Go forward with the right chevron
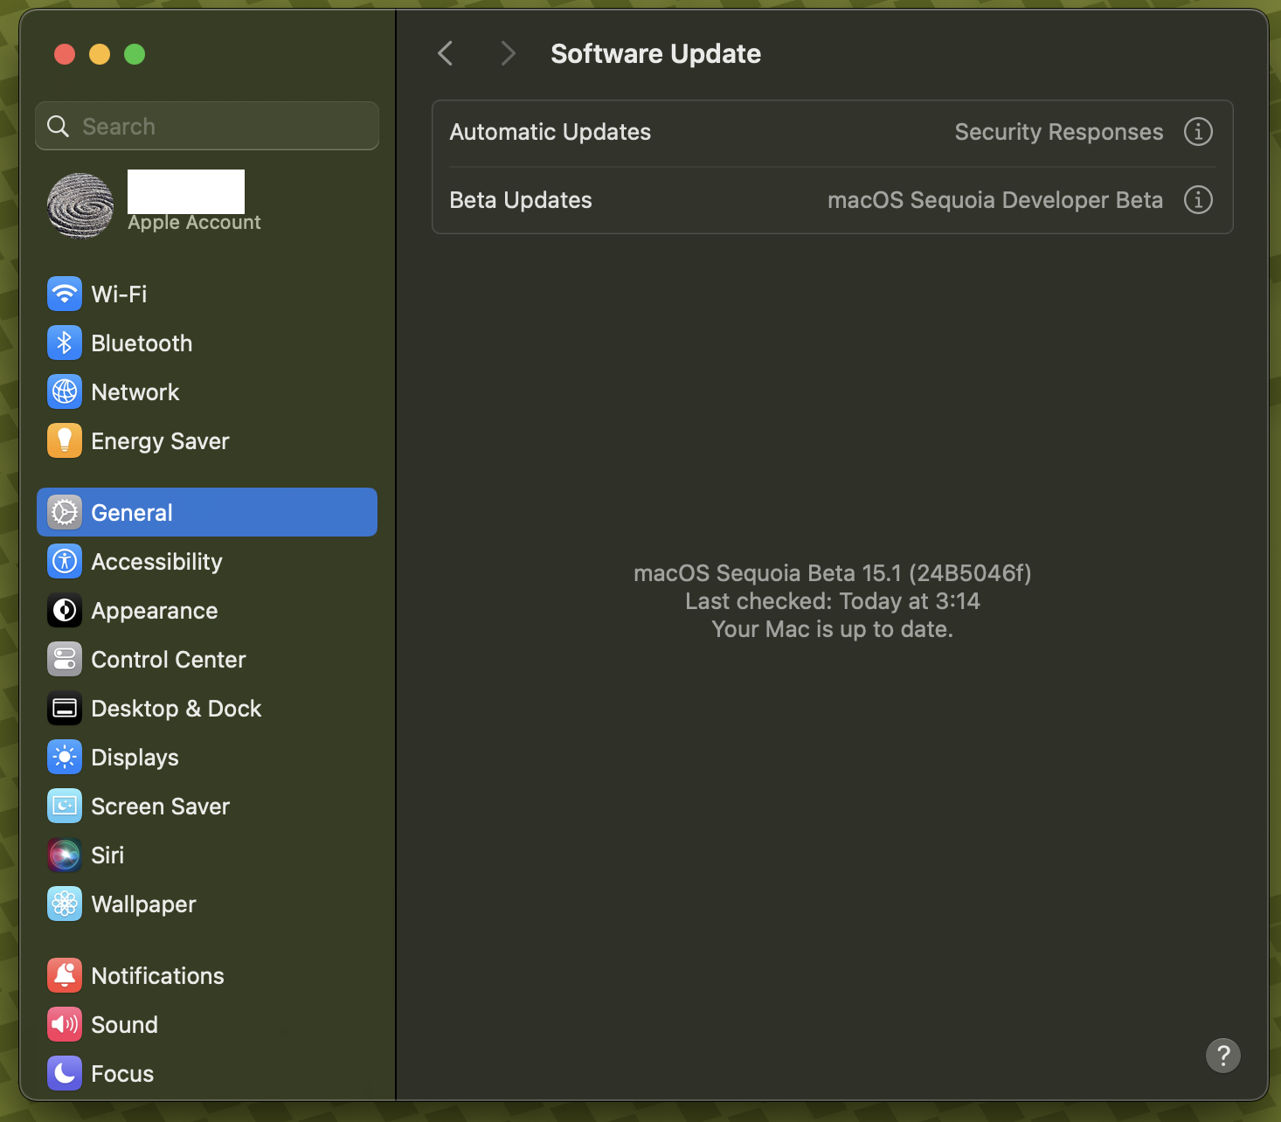Image resolution: width=1281 pixels, height=1122 pixels. [x=509, y=53]
